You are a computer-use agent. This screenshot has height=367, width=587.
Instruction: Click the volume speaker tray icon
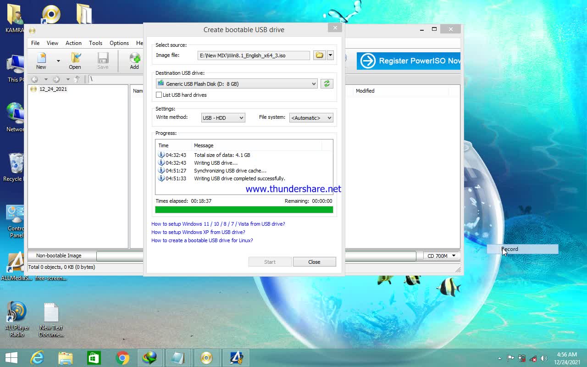click(544, 358)
